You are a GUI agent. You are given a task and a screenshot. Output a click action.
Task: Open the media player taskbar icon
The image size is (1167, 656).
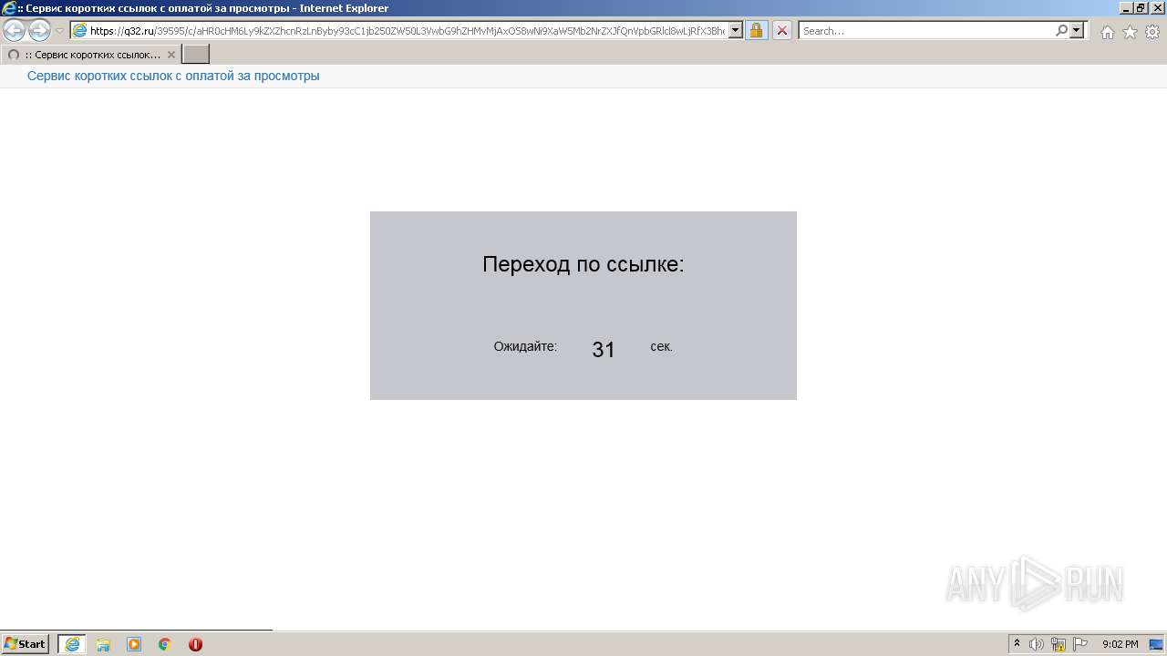134,644
